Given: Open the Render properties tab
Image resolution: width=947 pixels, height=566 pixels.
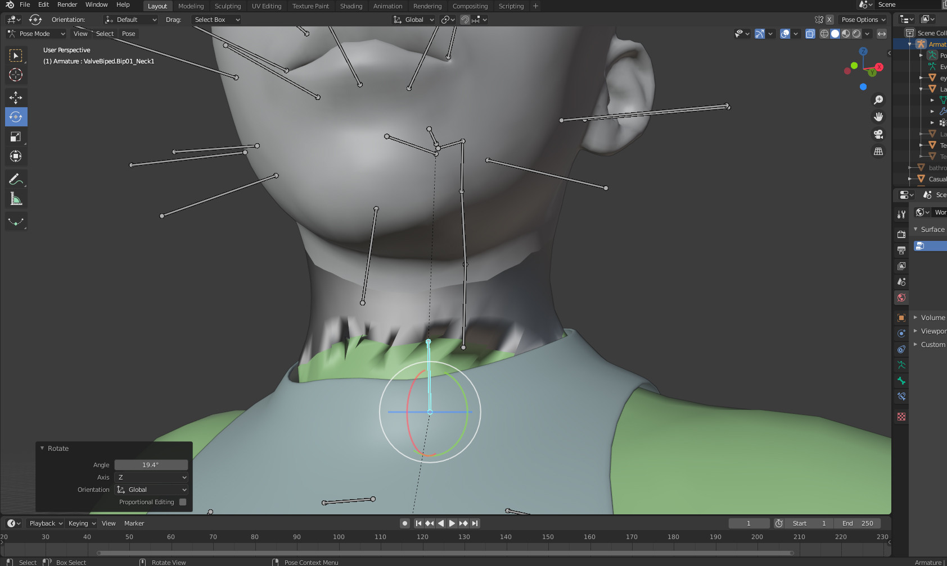Looking at the screenshot, I should (901, 234).
